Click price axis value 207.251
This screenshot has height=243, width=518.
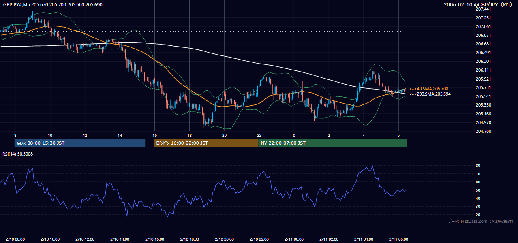pos(483,18)
